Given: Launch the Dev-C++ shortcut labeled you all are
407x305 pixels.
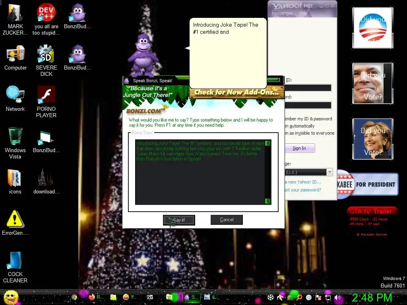Looking at the screenshot, I should (x=46, y=19).
